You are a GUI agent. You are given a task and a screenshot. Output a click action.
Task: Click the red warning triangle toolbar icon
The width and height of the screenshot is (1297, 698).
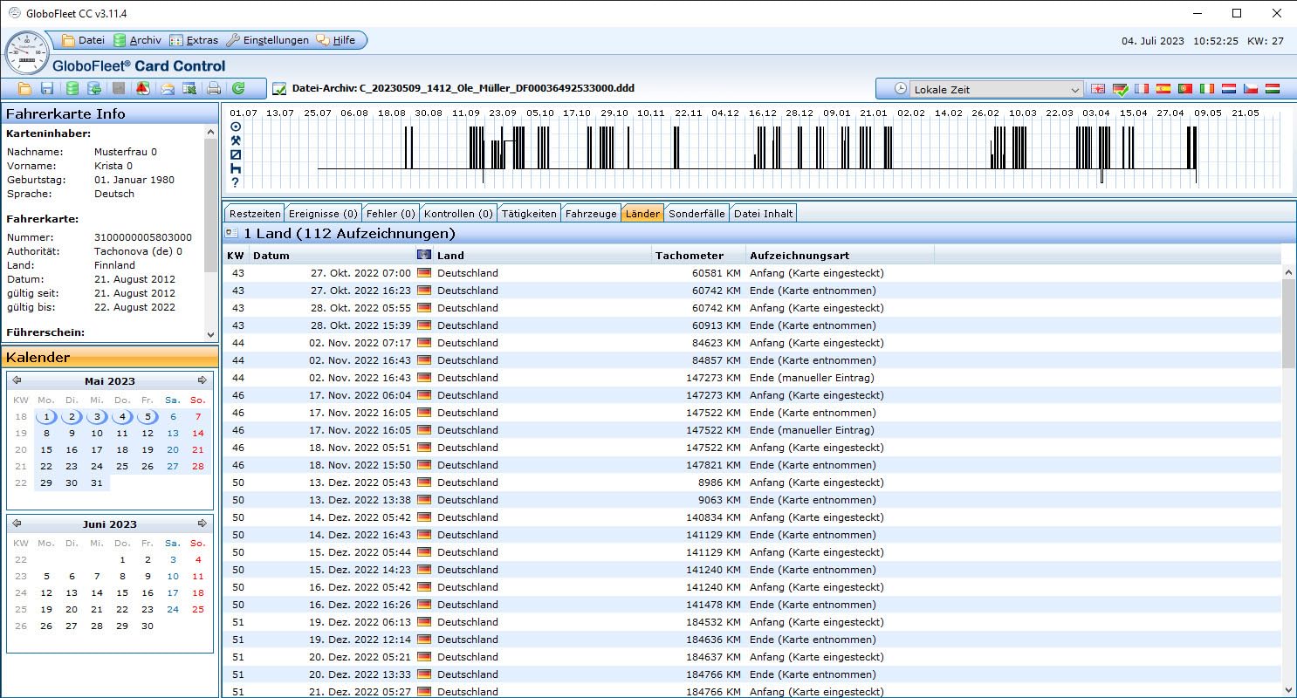(142, 88)
